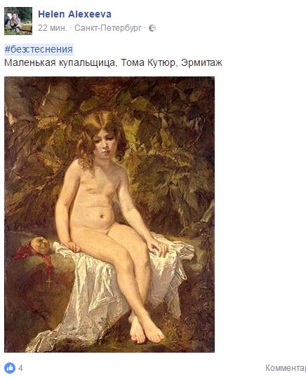Click the author avatar beside the name
306x380 pixels.
click(x=18, y=21)
